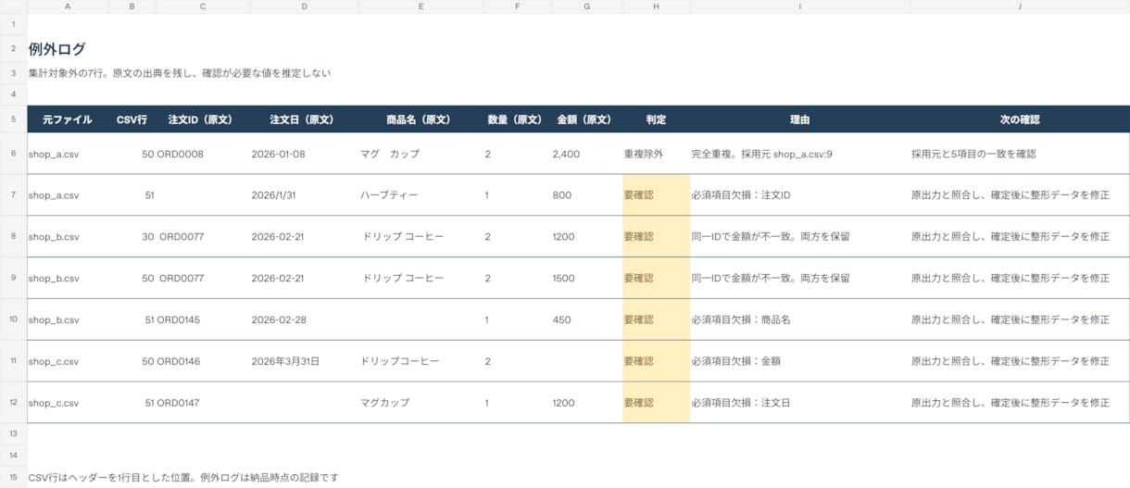Image resolution: width=1130 pixels, height=488 pixels.
Task: Select column E header
Action: 421,6
